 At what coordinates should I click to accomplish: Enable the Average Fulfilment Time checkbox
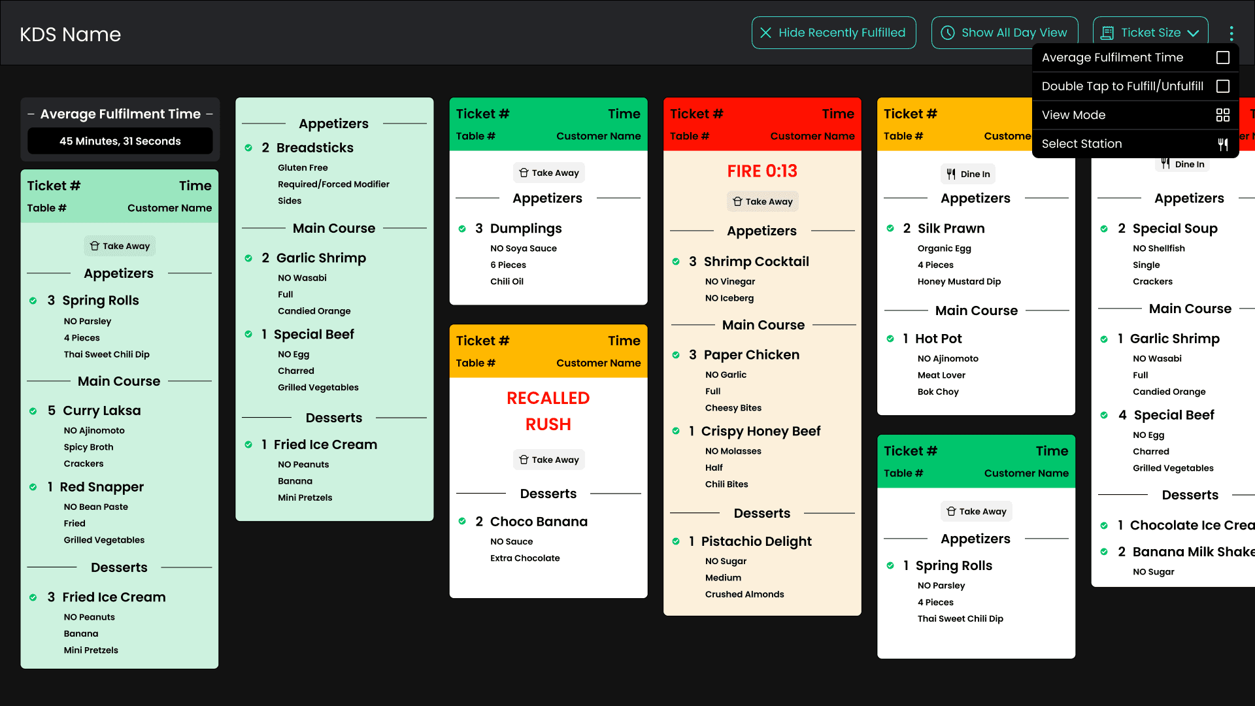coord(1222,58)
